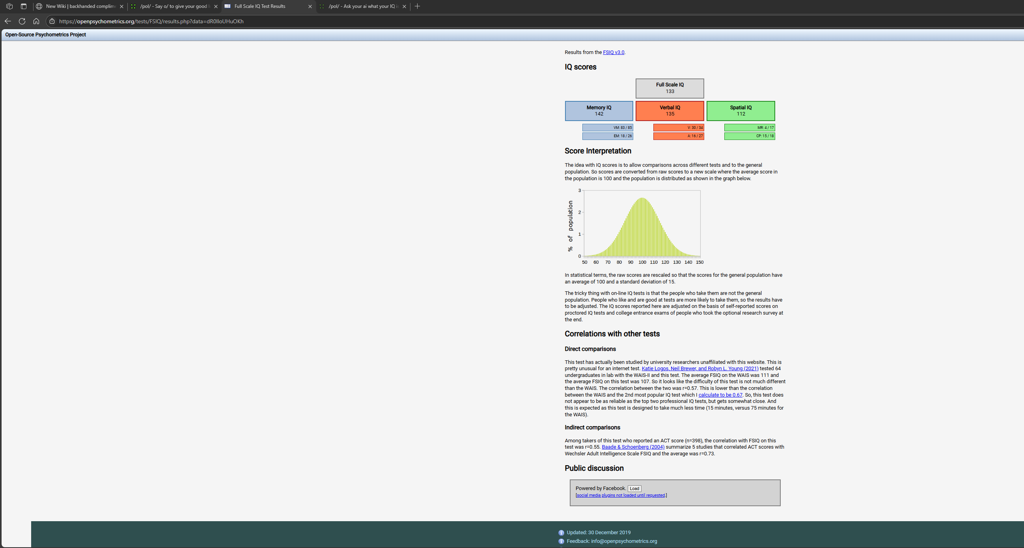Open the 'calculate to be 0.67' link
1024x548 pixels.
click(720, 395)
